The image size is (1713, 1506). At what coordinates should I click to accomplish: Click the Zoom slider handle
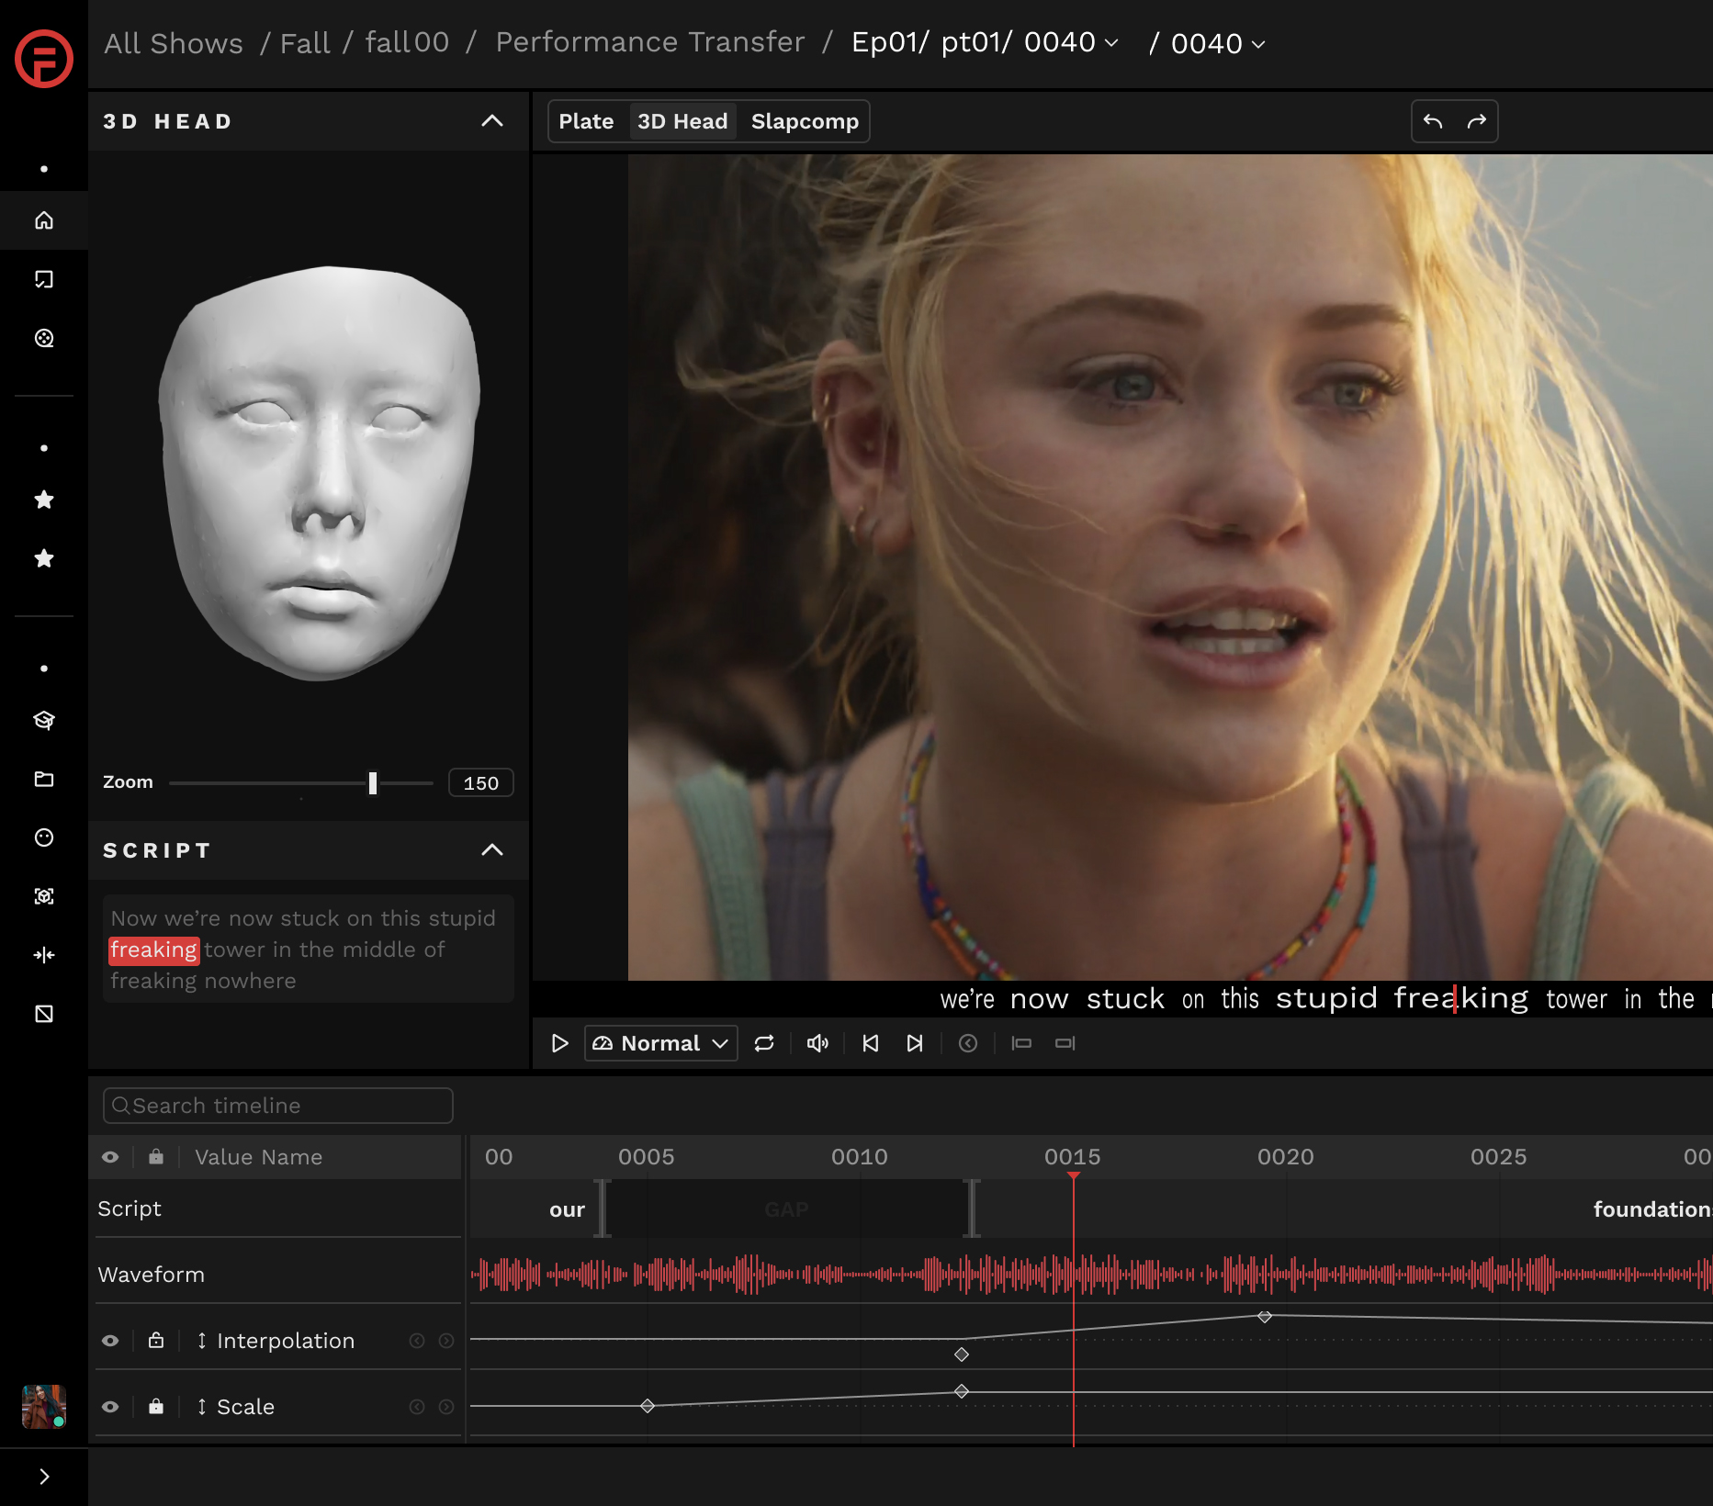373,783
